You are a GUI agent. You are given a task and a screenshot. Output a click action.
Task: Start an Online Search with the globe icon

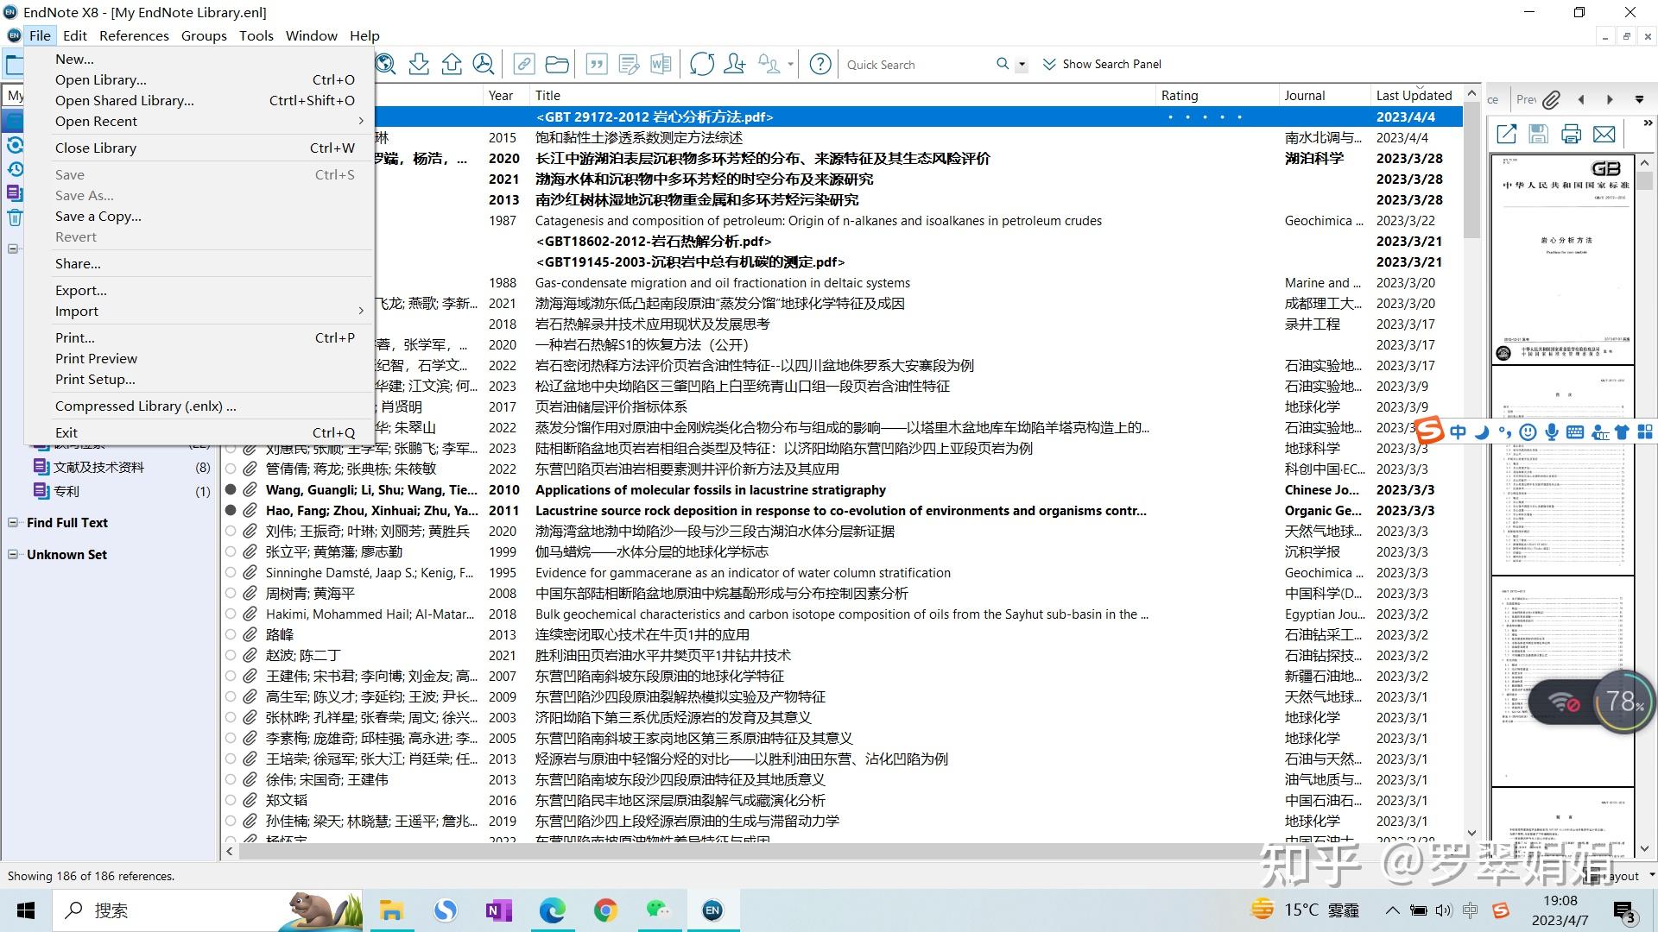385,64
